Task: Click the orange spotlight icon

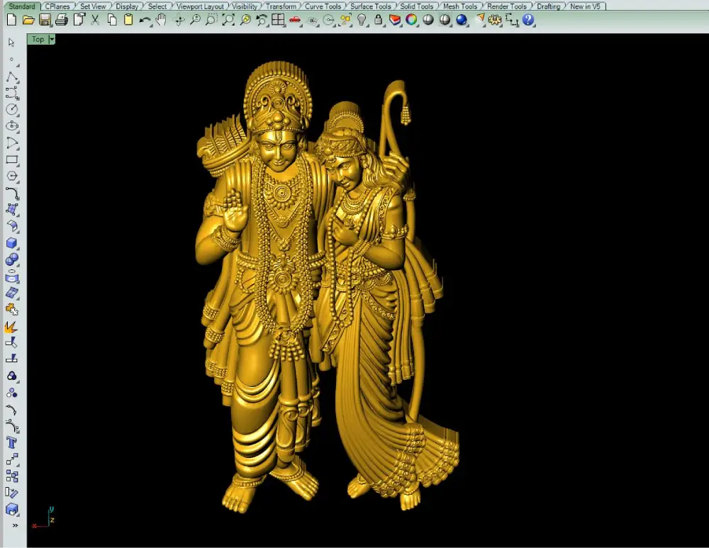Action: pyautogui.click(x=480, y=19)
